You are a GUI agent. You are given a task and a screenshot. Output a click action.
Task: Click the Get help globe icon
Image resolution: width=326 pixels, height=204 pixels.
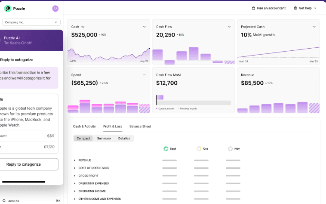pos(295,8)
